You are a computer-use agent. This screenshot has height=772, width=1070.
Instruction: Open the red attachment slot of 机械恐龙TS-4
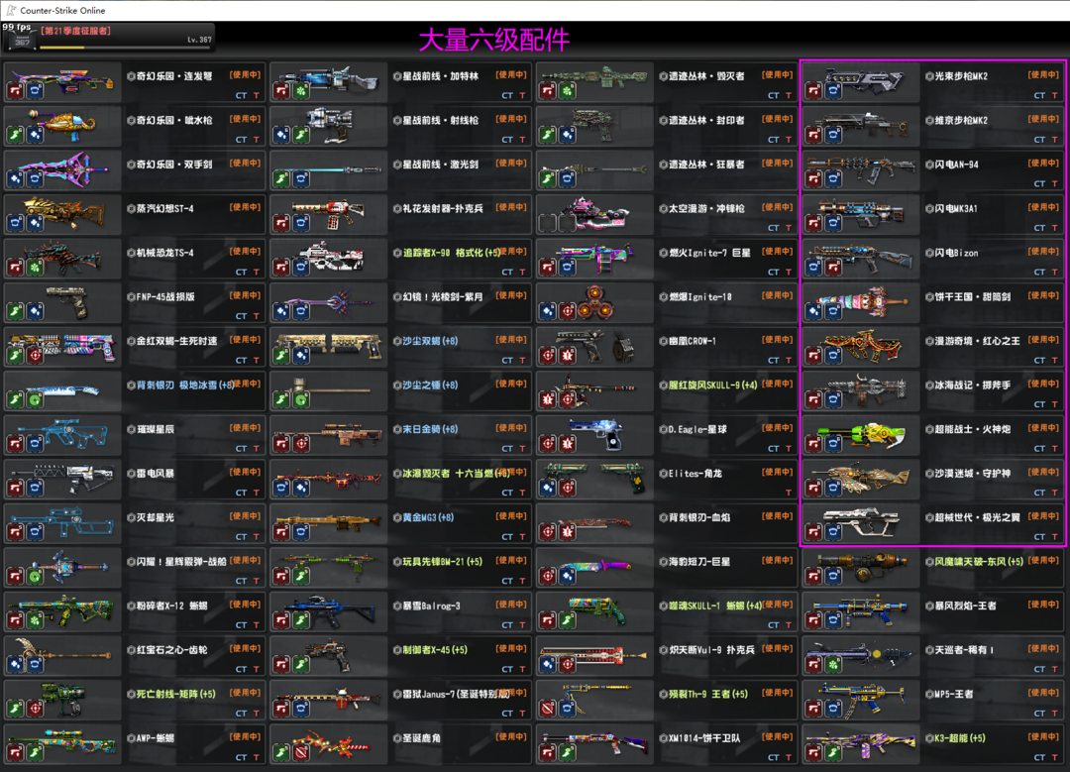(15, 267)
